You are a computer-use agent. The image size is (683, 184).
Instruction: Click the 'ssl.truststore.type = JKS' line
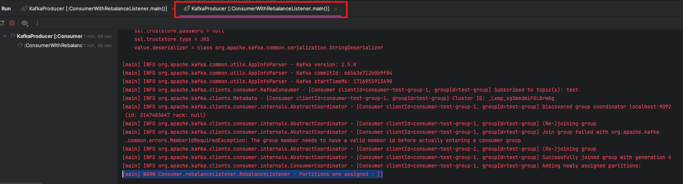172,39
